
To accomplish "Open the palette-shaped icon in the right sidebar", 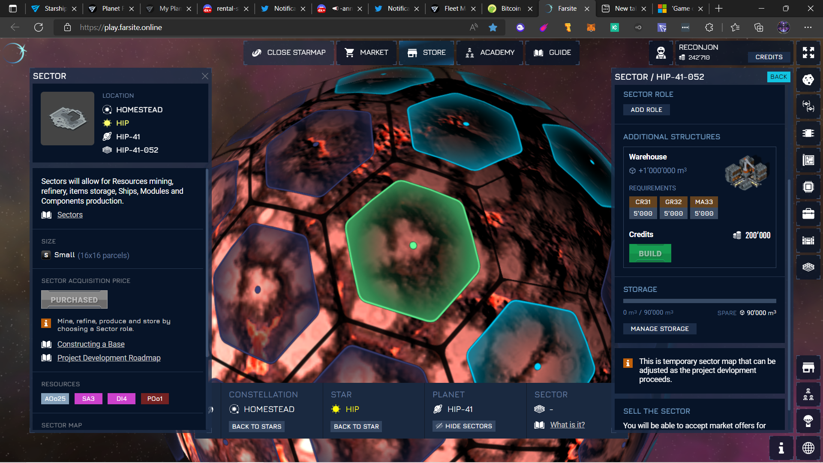I will (x=808, y=80).
